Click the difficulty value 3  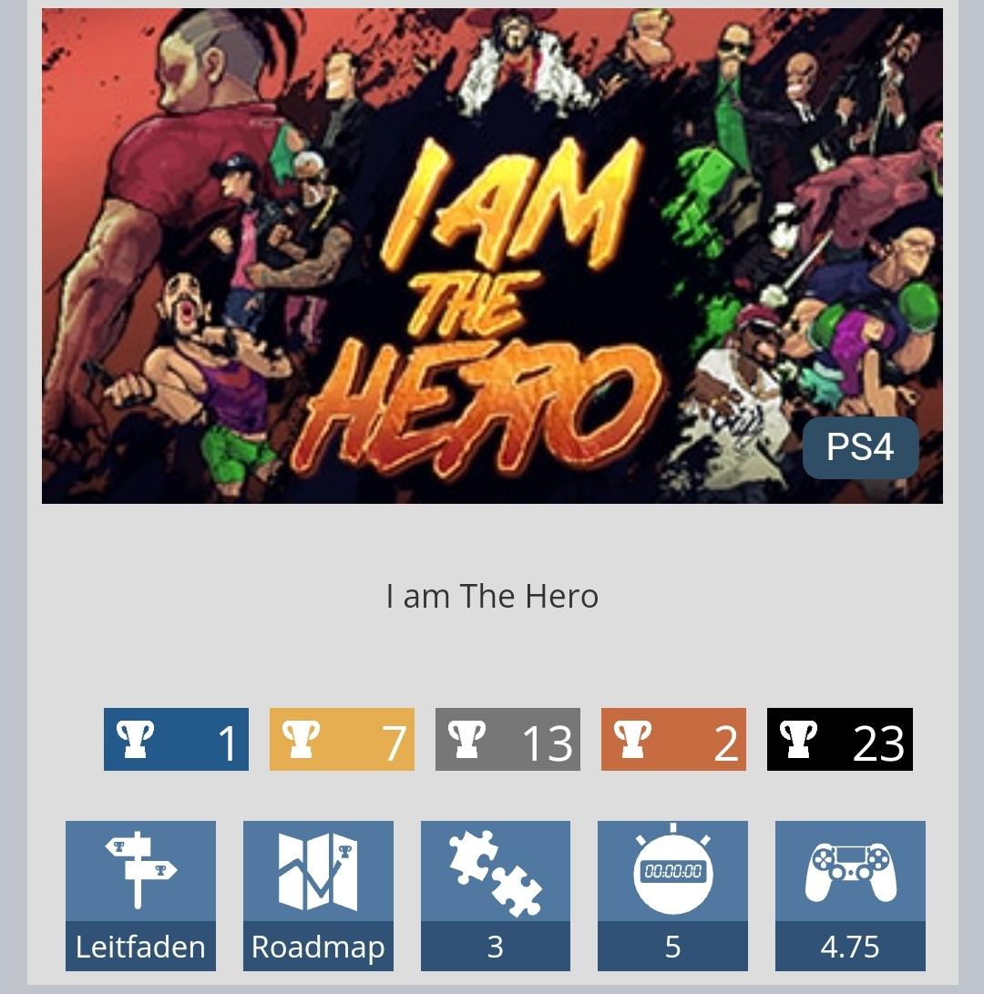495,947
